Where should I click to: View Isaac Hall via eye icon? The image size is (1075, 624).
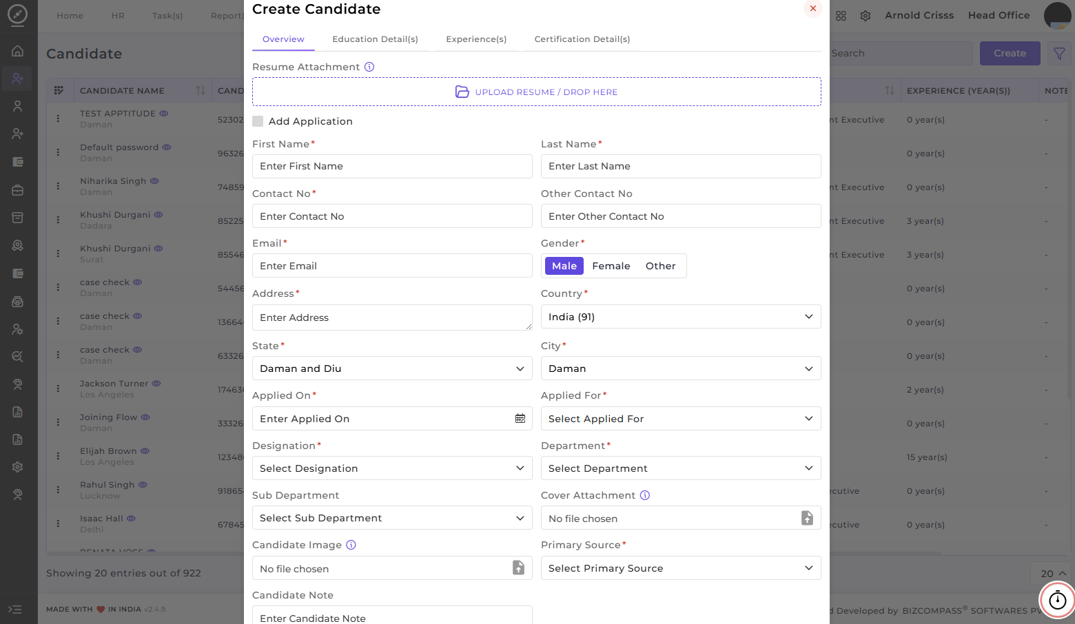point(131,518)
